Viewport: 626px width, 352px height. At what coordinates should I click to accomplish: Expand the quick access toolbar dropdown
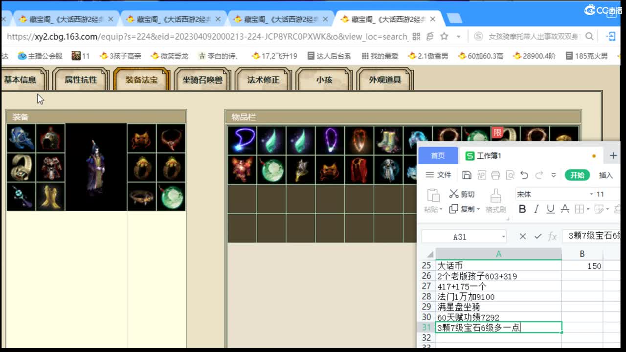click(554, 175)
